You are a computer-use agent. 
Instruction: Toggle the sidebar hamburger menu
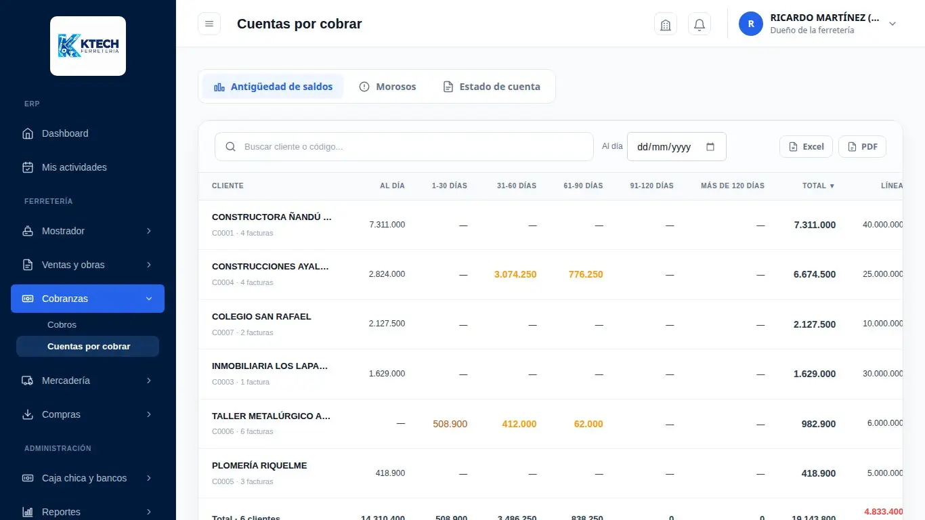point(209,24)
